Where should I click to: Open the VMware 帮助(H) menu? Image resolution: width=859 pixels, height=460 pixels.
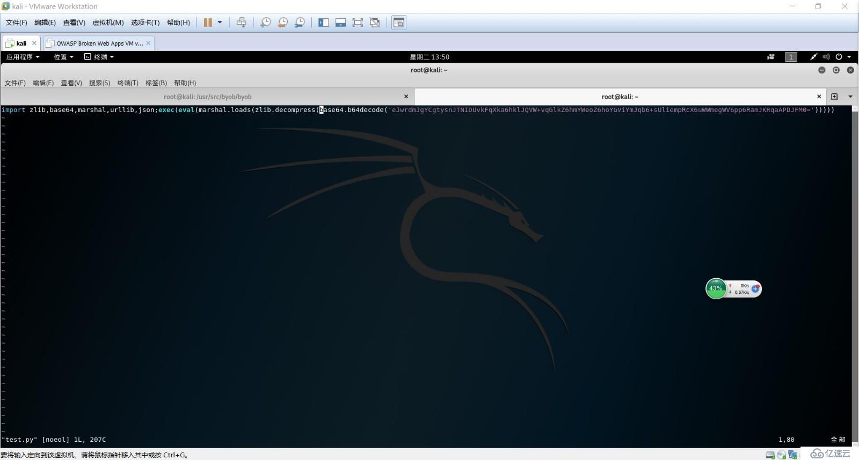[x=178, y=23]
